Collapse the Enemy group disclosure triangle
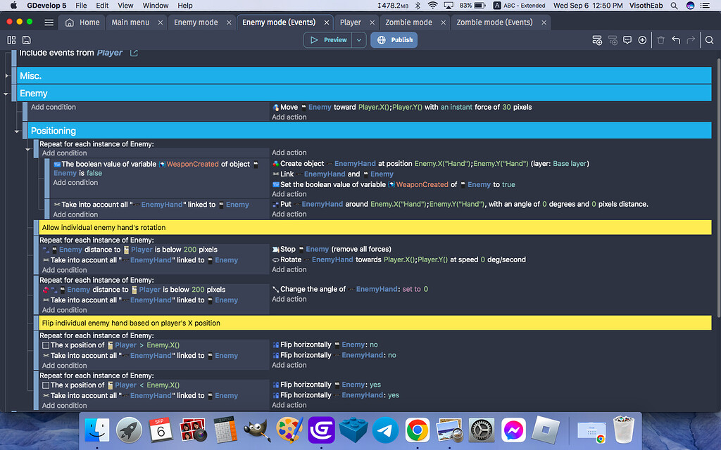This screenshot has width=721, height=450. point(5,94)
